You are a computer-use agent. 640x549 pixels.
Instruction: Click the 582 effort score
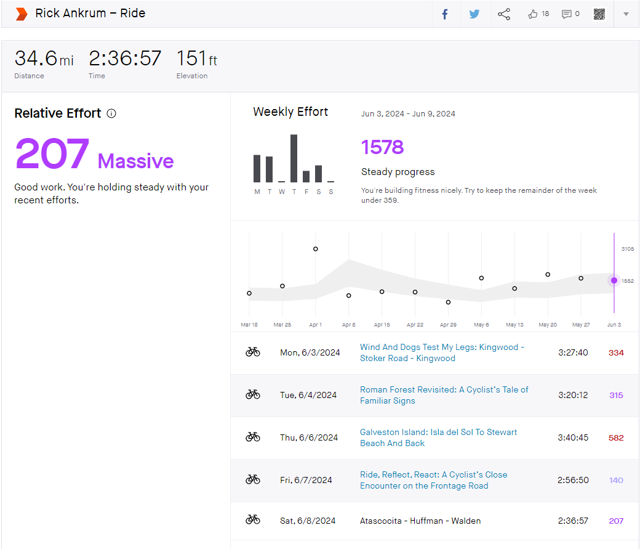pyautogui.click(x=616, y=438)
